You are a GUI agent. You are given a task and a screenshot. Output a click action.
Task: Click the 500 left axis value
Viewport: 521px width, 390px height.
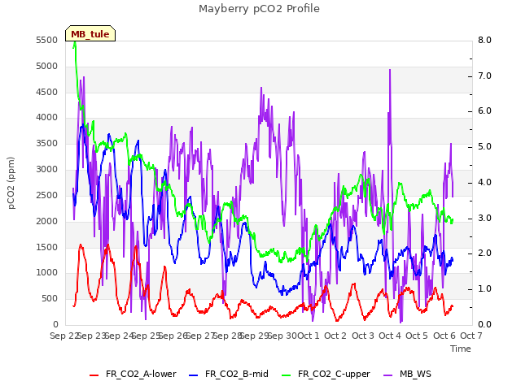[x=50, y=298]
